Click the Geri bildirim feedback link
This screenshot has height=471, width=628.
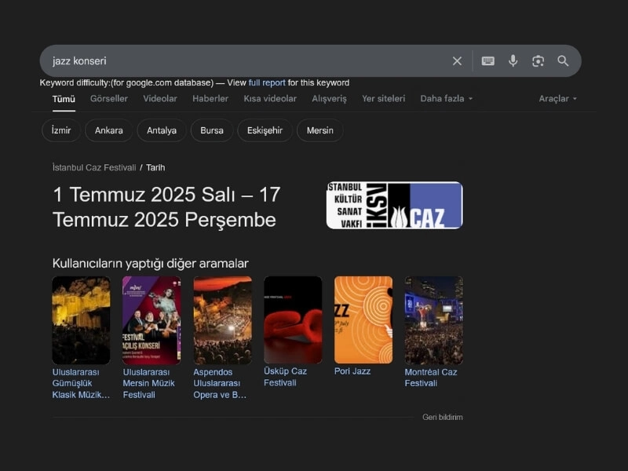pos(443,418)
